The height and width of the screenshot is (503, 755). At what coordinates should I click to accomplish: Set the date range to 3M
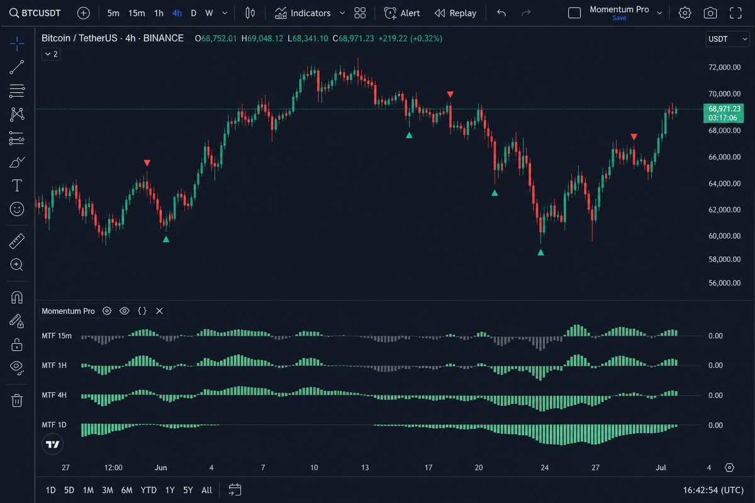[108, 490]
